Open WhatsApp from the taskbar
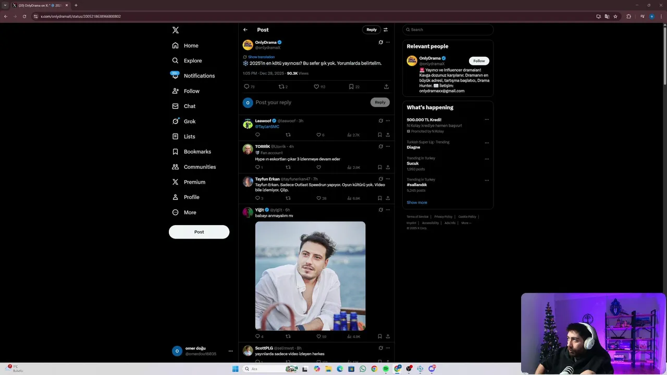This screenshot has width=667, height=375. coord(363,369)
